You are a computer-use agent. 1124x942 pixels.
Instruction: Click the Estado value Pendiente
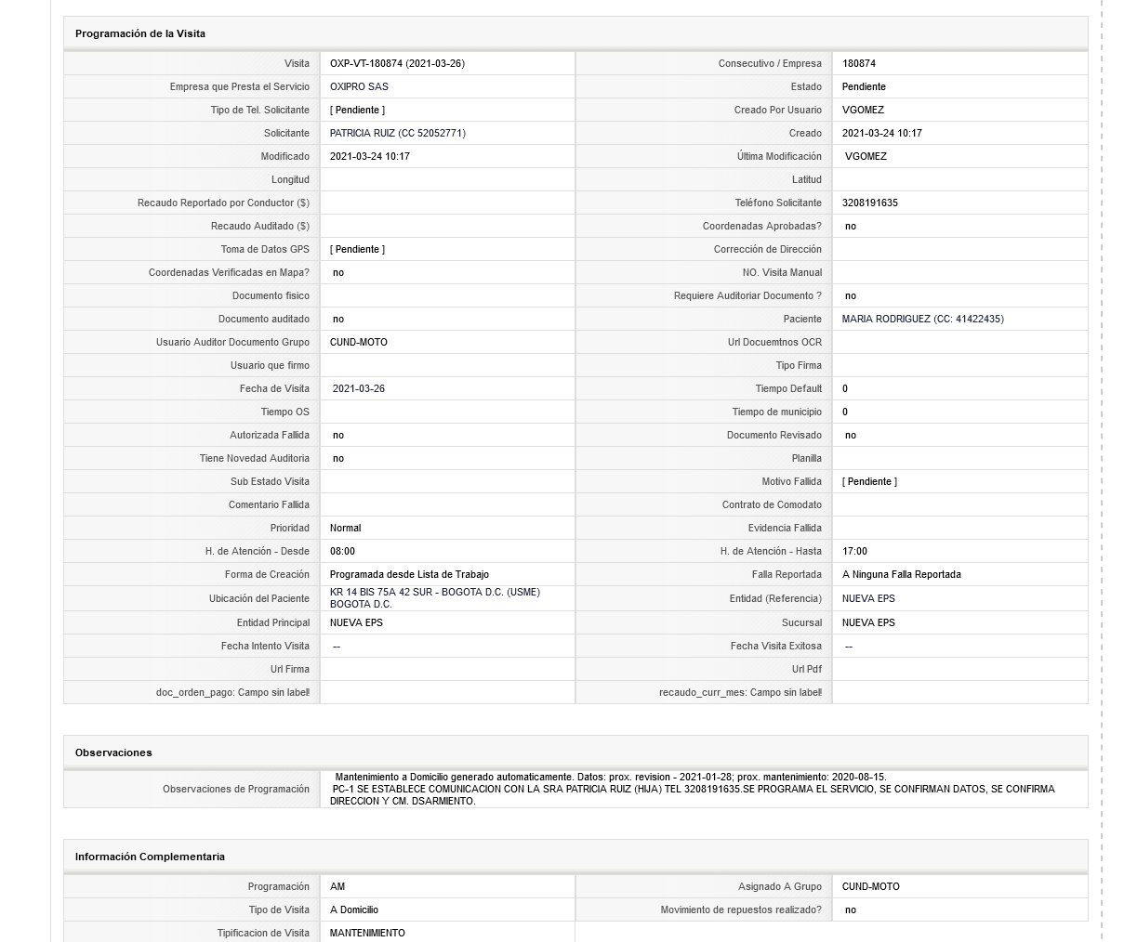pyautogui.click(x=864, y=86)
